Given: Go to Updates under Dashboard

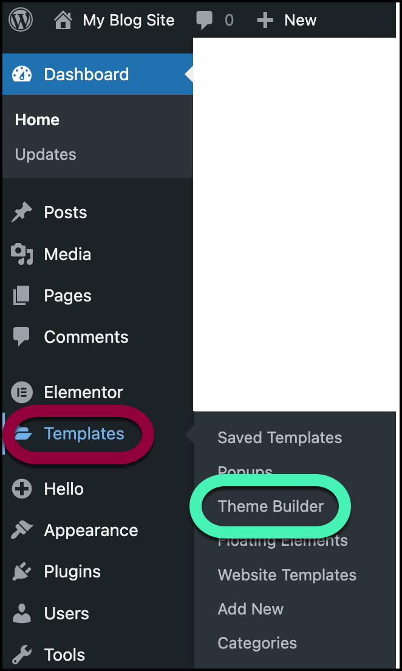Looking at the screenshot, I should [46, 154].
